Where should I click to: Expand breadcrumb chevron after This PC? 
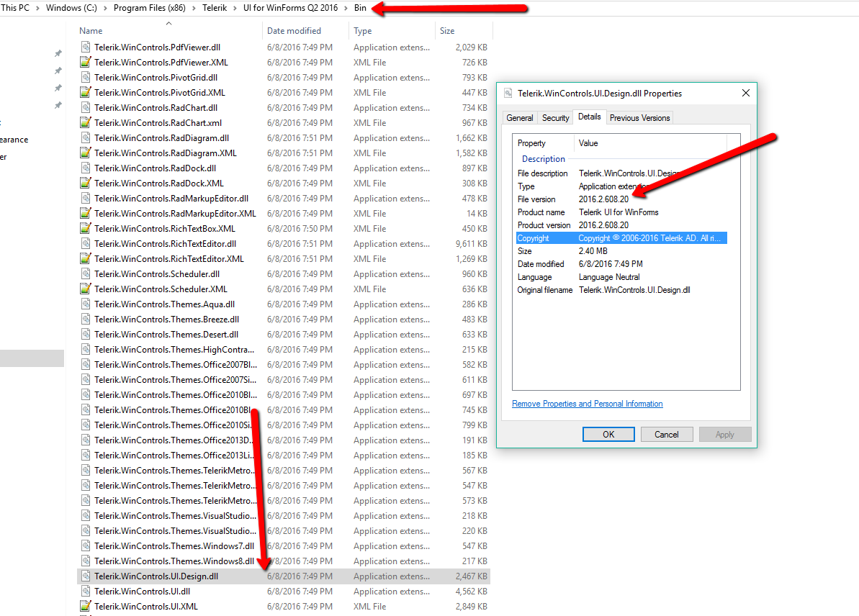pos(37,8)
